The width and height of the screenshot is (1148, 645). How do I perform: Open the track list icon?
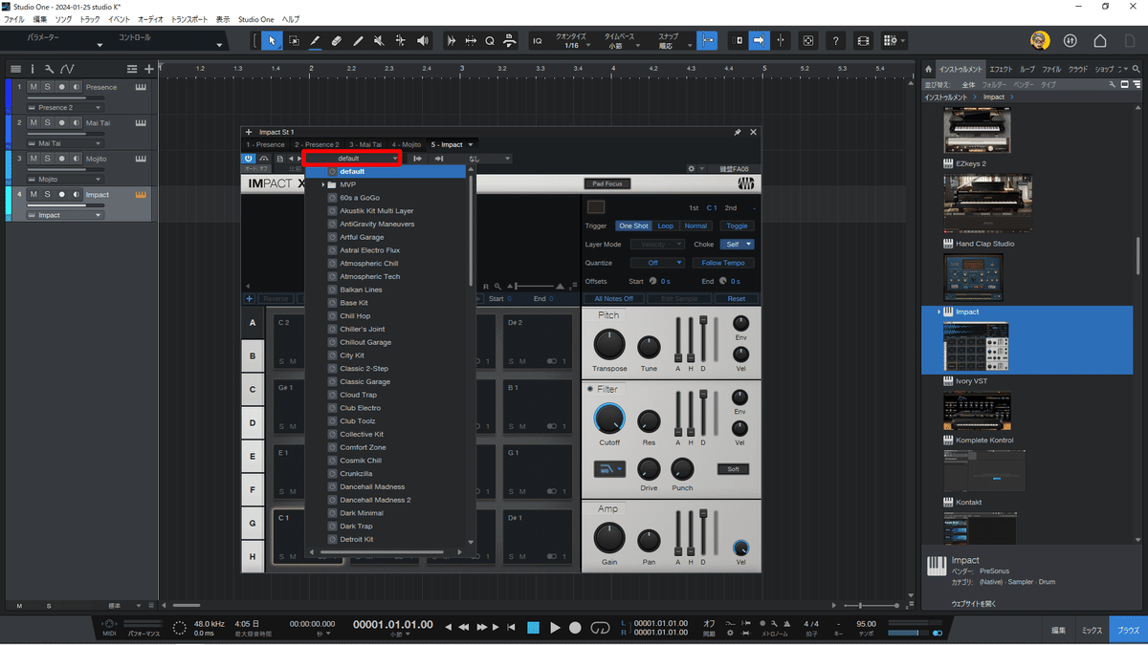pos(15,69)
